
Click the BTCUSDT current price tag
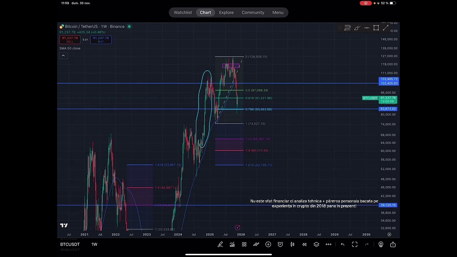(370, 98)
